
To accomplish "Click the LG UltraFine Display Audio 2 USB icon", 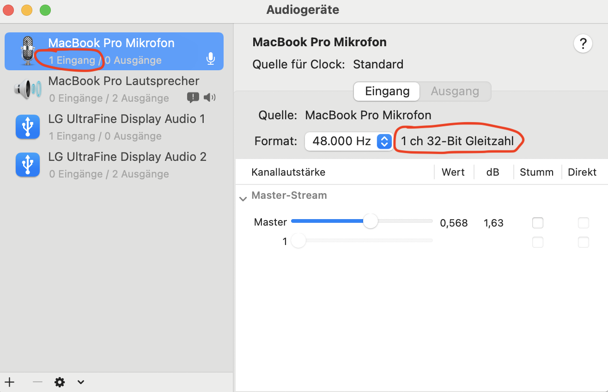I will coord(28,165).
